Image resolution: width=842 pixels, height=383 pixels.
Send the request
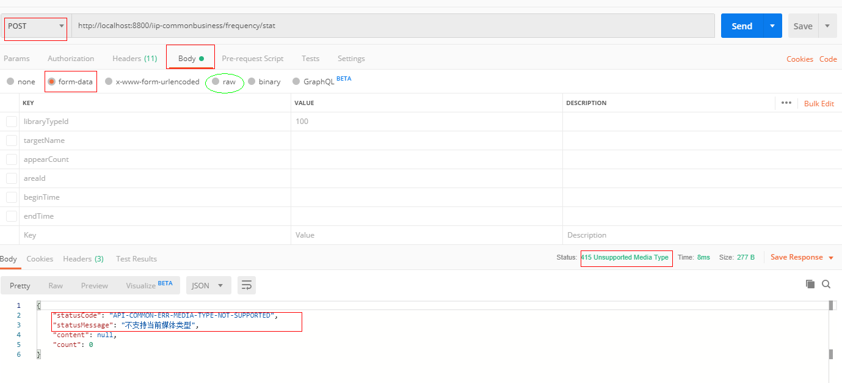click(x=742, y=26)
